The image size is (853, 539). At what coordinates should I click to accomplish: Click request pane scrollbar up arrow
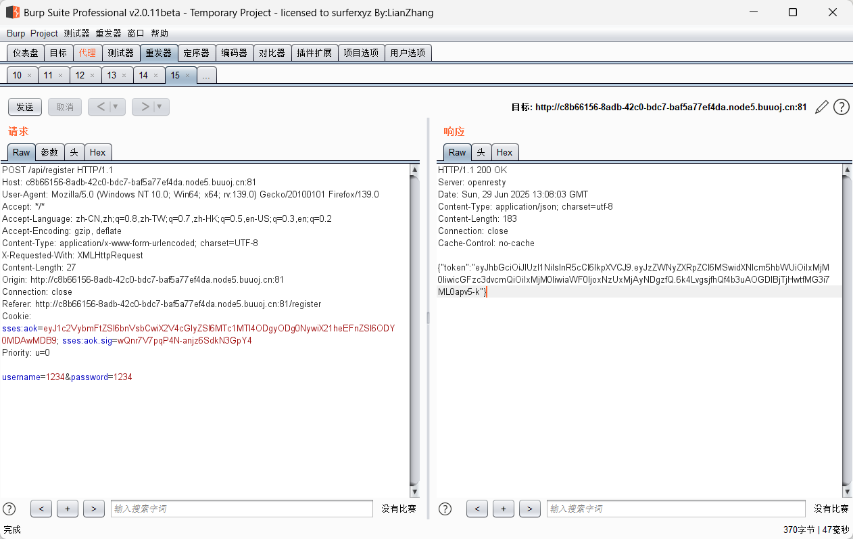point(414,170)
